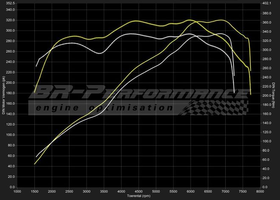Click the 1000 rpm x-axis label
Image resolution: width=280 pixels, height=200 pixels.
[x=17, y=192]
